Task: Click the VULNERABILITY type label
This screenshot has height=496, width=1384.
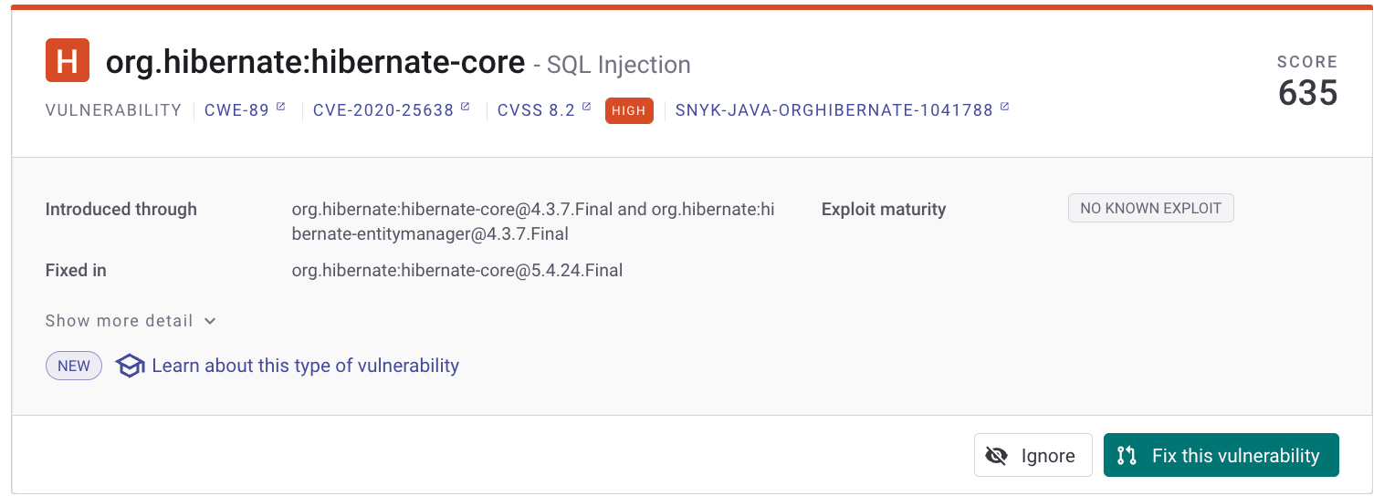Action: tap(114, 110)
